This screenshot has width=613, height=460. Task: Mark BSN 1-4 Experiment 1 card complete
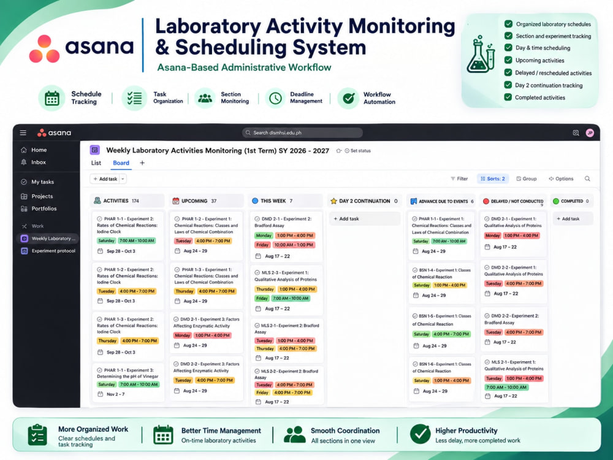(414, 270)
